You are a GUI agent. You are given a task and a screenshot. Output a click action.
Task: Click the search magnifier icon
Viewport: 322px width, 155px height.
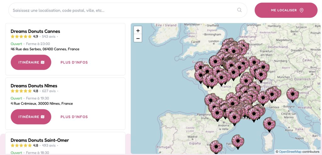point(239,10)
